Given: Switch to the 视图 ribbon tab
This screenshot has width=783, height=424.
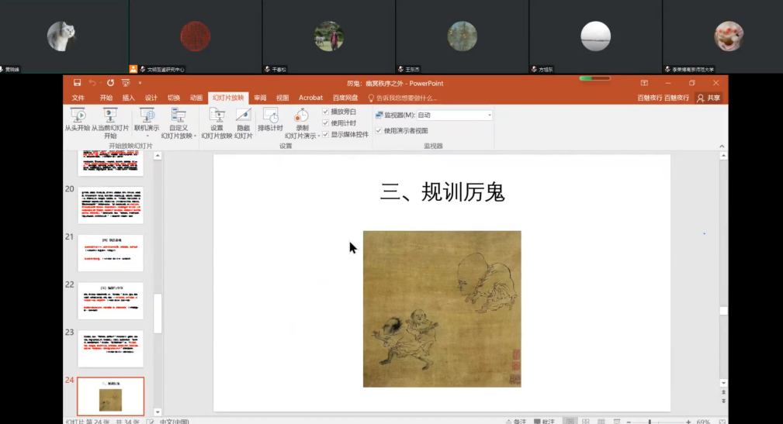Looking at the screenshot, I should pos(282,98).
